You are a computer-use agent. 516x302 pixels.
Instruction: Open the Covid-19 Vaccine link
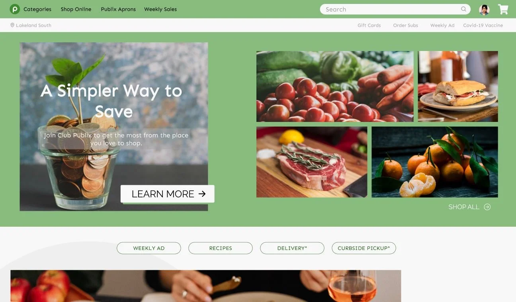click(483, 25)
